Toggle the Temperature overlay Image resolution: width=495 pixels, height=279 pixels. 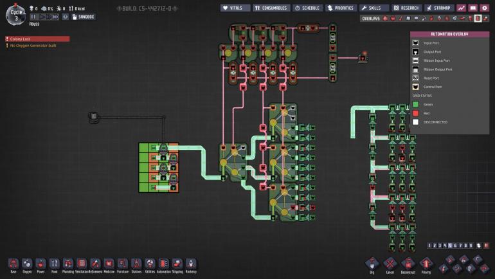coord(401,19)
